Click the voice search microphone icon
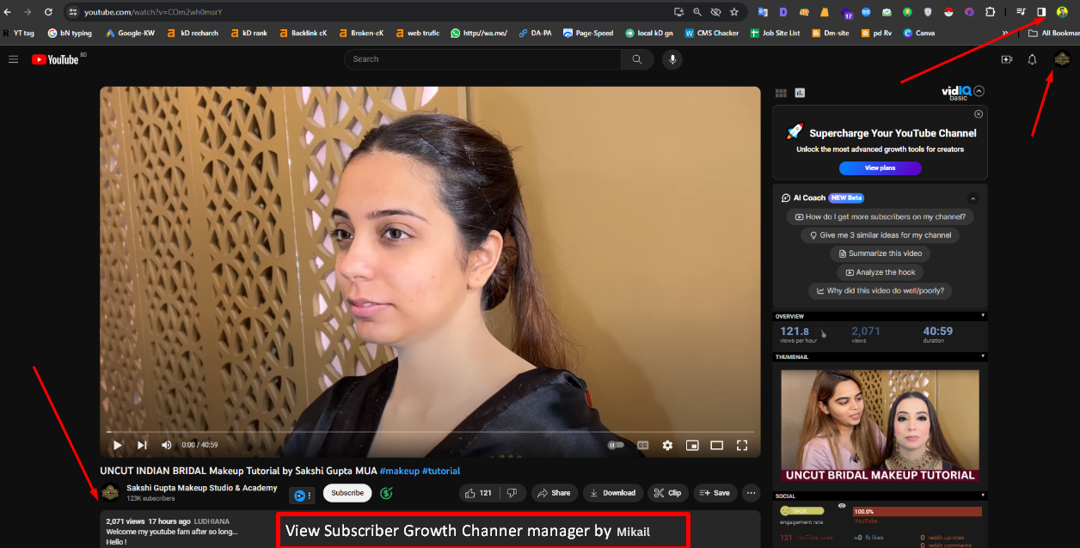 pyautogui.click(x=672, y=59)
